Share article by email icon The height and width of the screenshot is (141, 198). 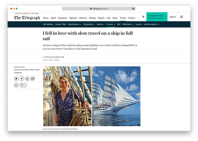33,79
